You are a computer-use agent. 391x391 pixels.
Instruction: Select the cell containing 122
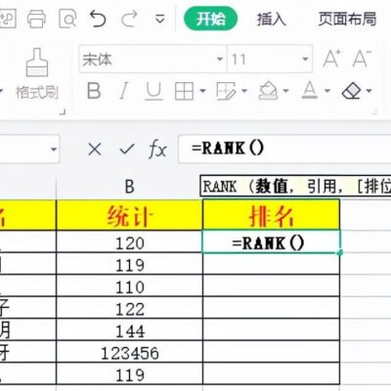point(129,308)
